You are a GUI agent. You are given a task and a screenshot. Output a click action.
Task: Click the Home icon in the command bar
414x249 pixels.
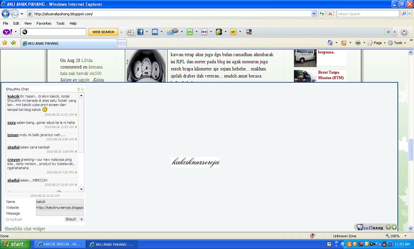(330, 43)
